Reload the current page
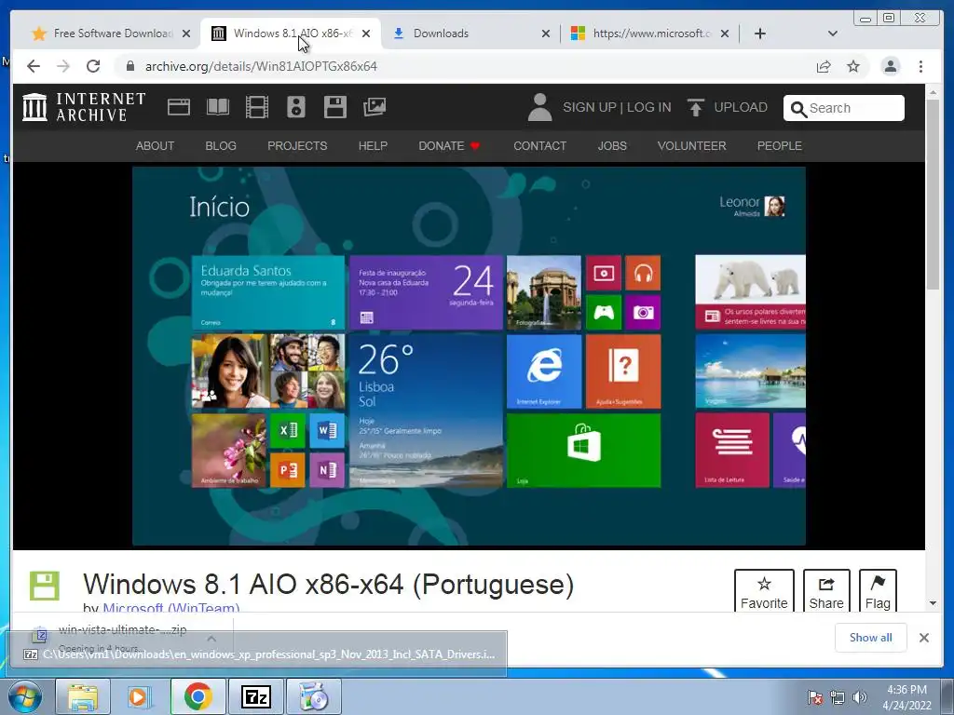Image resolution: width=954 pixels, height=715 pixels. (93, 66)
